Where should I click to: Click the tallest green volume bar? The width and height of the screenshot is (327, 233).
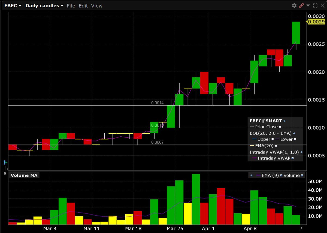pos(196,199)
